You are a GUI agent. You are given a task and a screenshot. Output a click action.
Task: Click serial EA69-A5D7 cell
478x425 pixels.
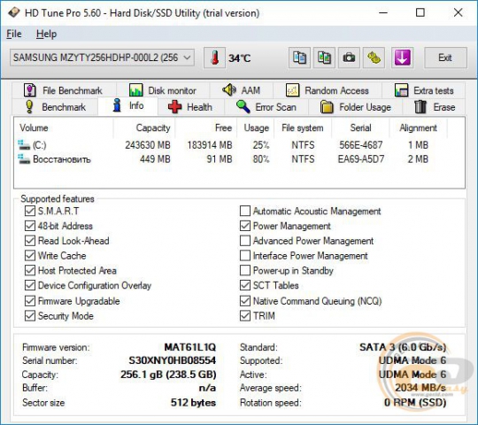tap(361, 158)
